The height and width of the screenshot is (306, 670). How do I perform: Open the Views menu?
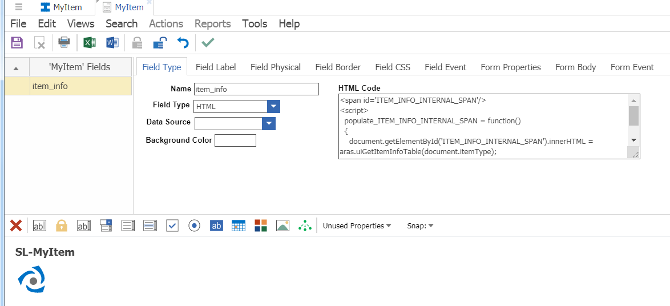click(81, 23)
